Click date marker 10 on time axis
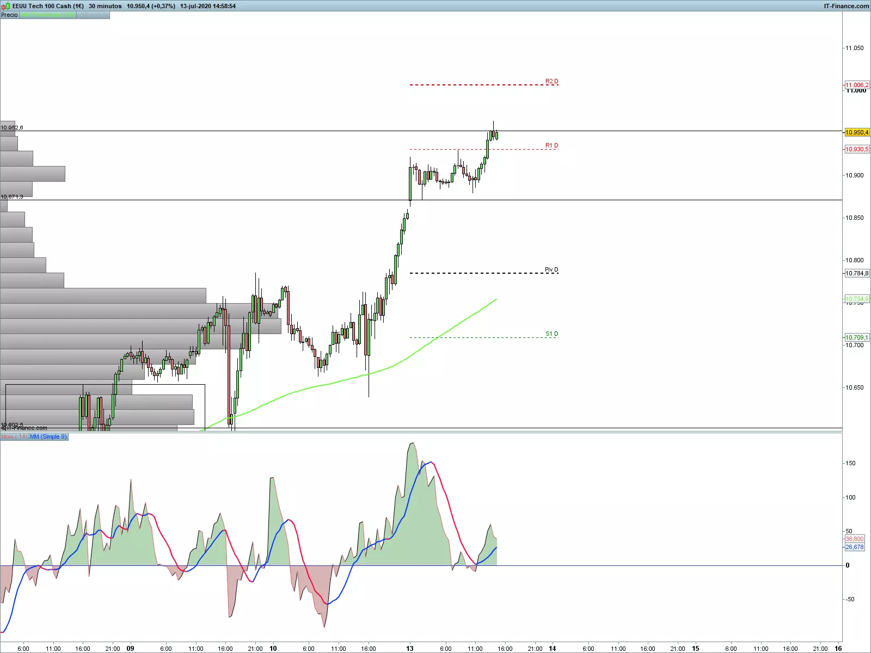871x653 pixels. tap(273, 648)
